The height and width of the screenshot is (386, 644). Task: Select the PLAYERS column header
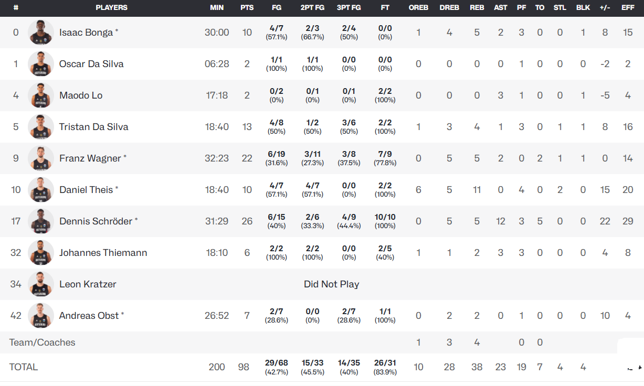coord(111,8)
